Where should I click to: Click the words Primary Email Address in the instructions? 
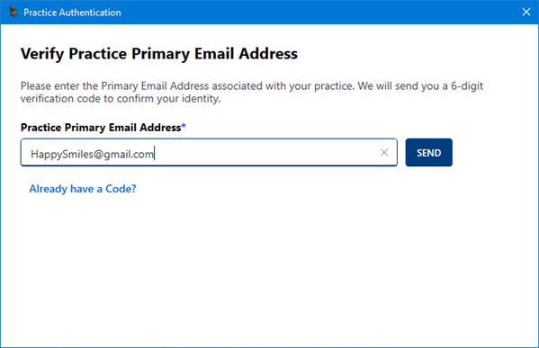click(155, 86)
